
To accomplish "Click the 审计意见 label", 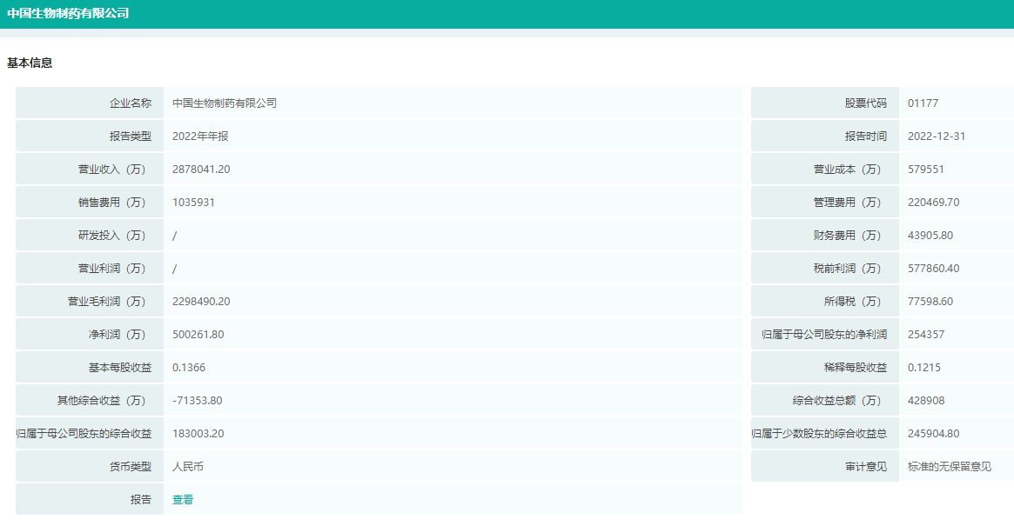I will click(866, 466).
